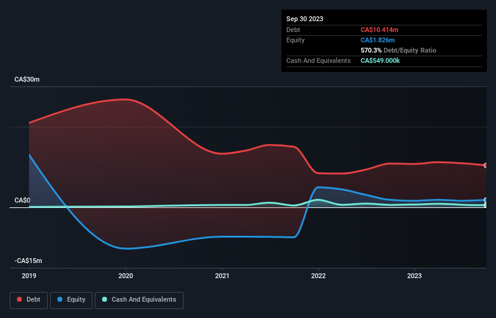Click the -CA$15m y-axis label
This screenshot has width=496, height=318.
tap(28, 261)
